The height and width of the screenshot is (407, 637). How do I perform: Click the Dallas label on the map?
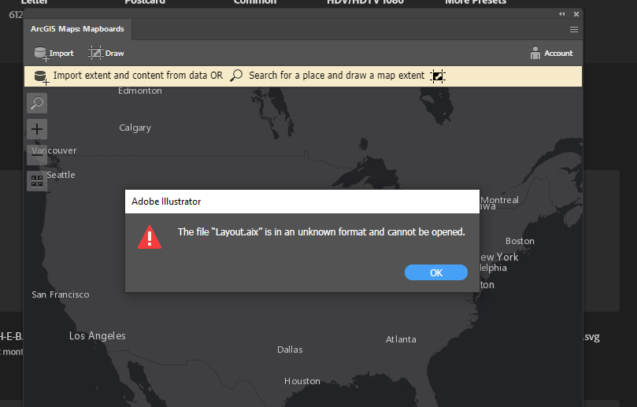click(290, 350)
